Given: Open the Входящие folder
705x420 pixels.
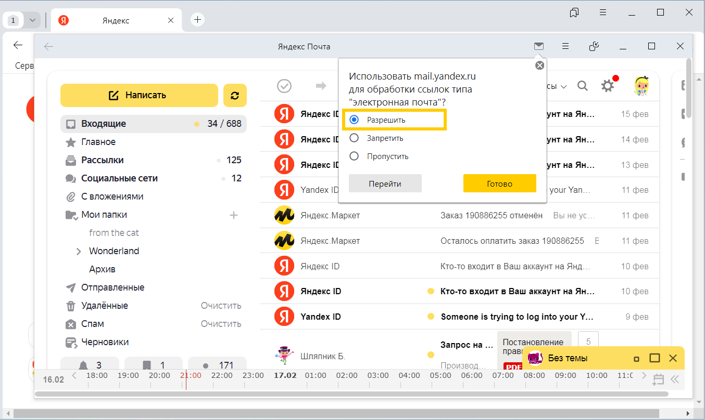Looking at the screenshot, I should (x=103, y=124).
